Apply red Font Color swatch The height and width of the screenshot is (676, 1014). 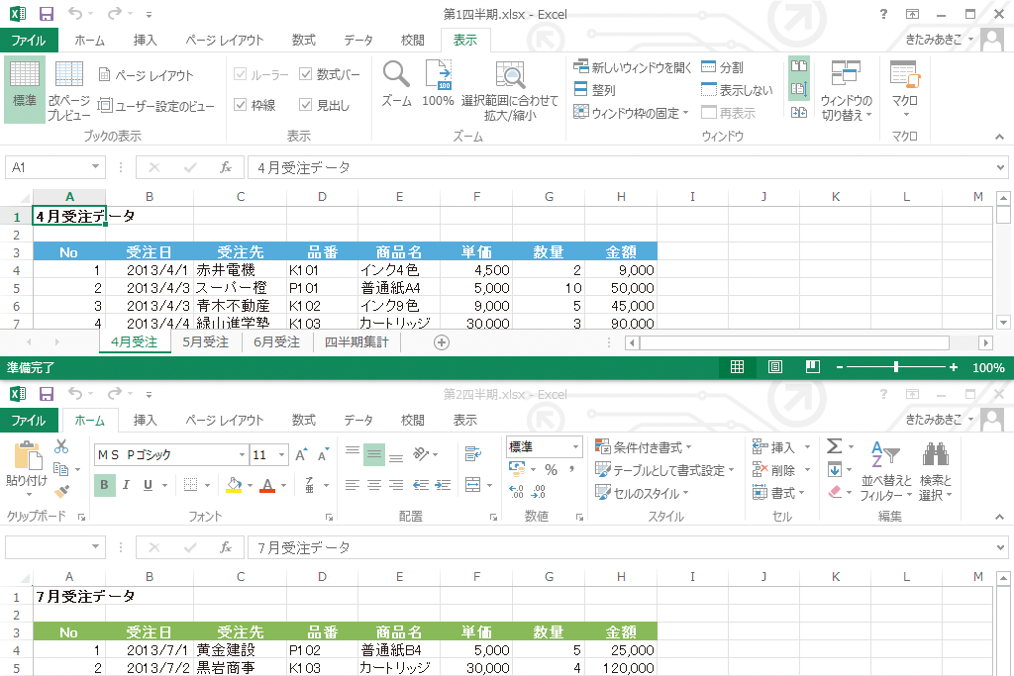pyautogui.click(x=267, y=485)
